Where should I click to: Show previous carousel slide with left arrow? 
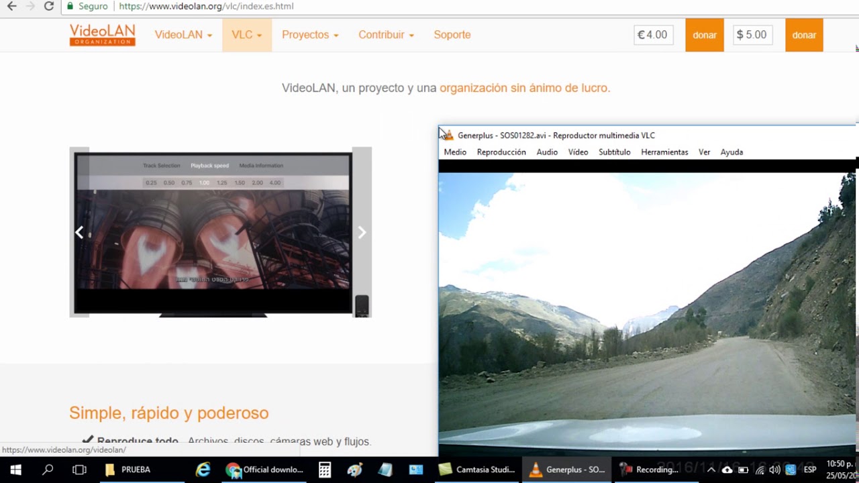click(79, 232)
